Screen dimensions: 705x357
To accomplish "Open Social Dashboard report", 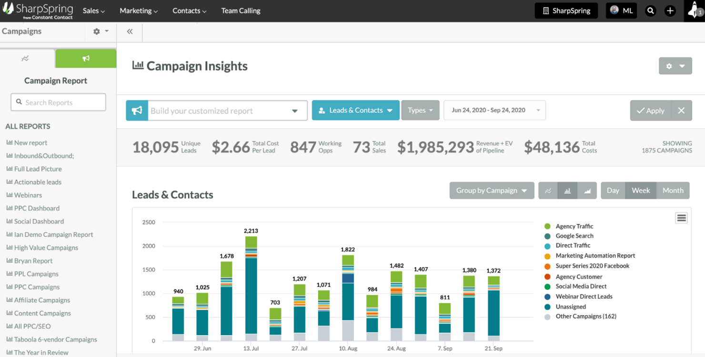I will pyautogui.click(x=39, y=221).
